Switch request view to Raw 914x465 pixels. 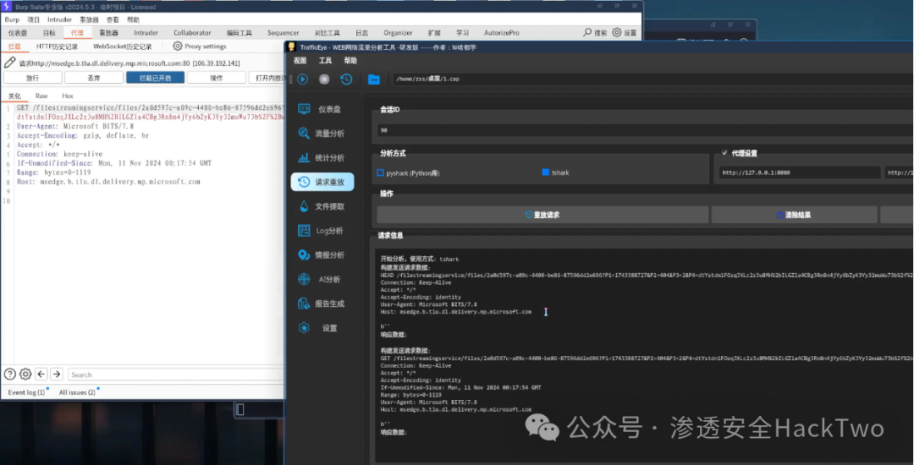coord(41,96)
